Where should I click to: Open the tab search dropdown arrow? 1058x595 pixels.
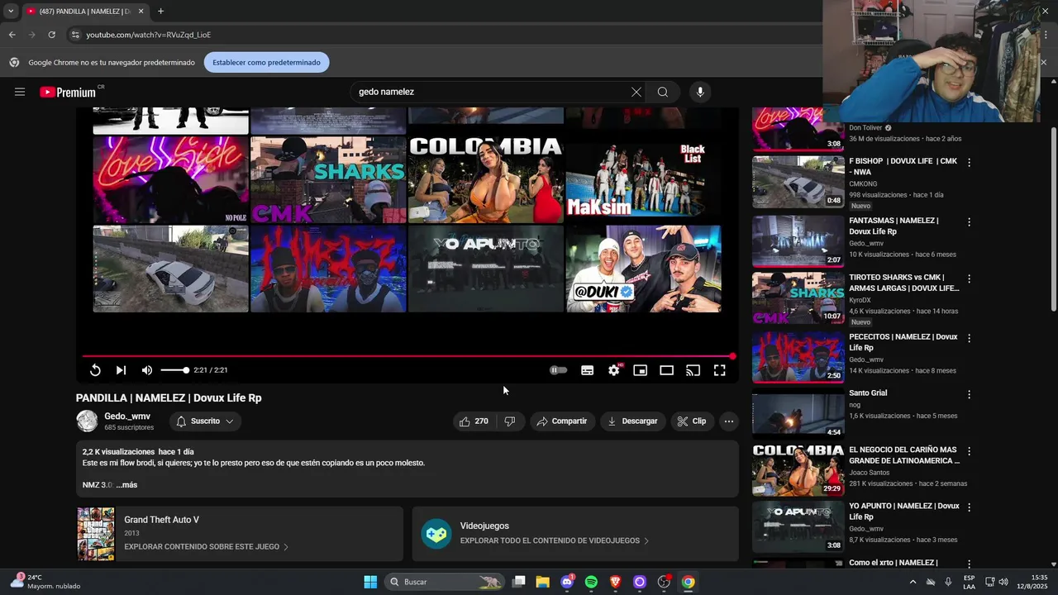coord(10,12)
